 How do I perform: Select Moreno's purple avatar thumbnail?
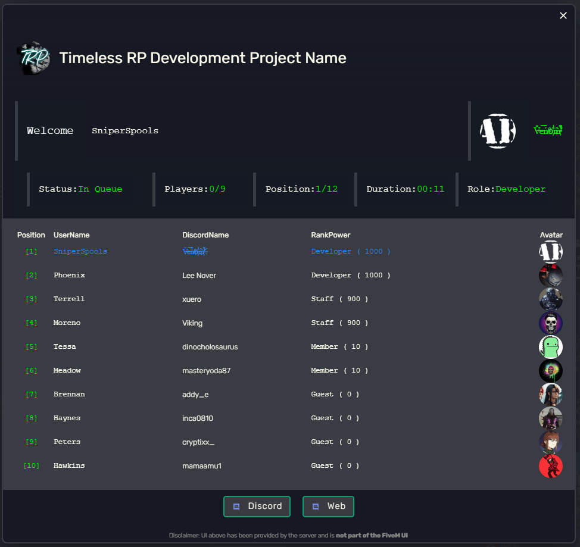coord(550,323)
